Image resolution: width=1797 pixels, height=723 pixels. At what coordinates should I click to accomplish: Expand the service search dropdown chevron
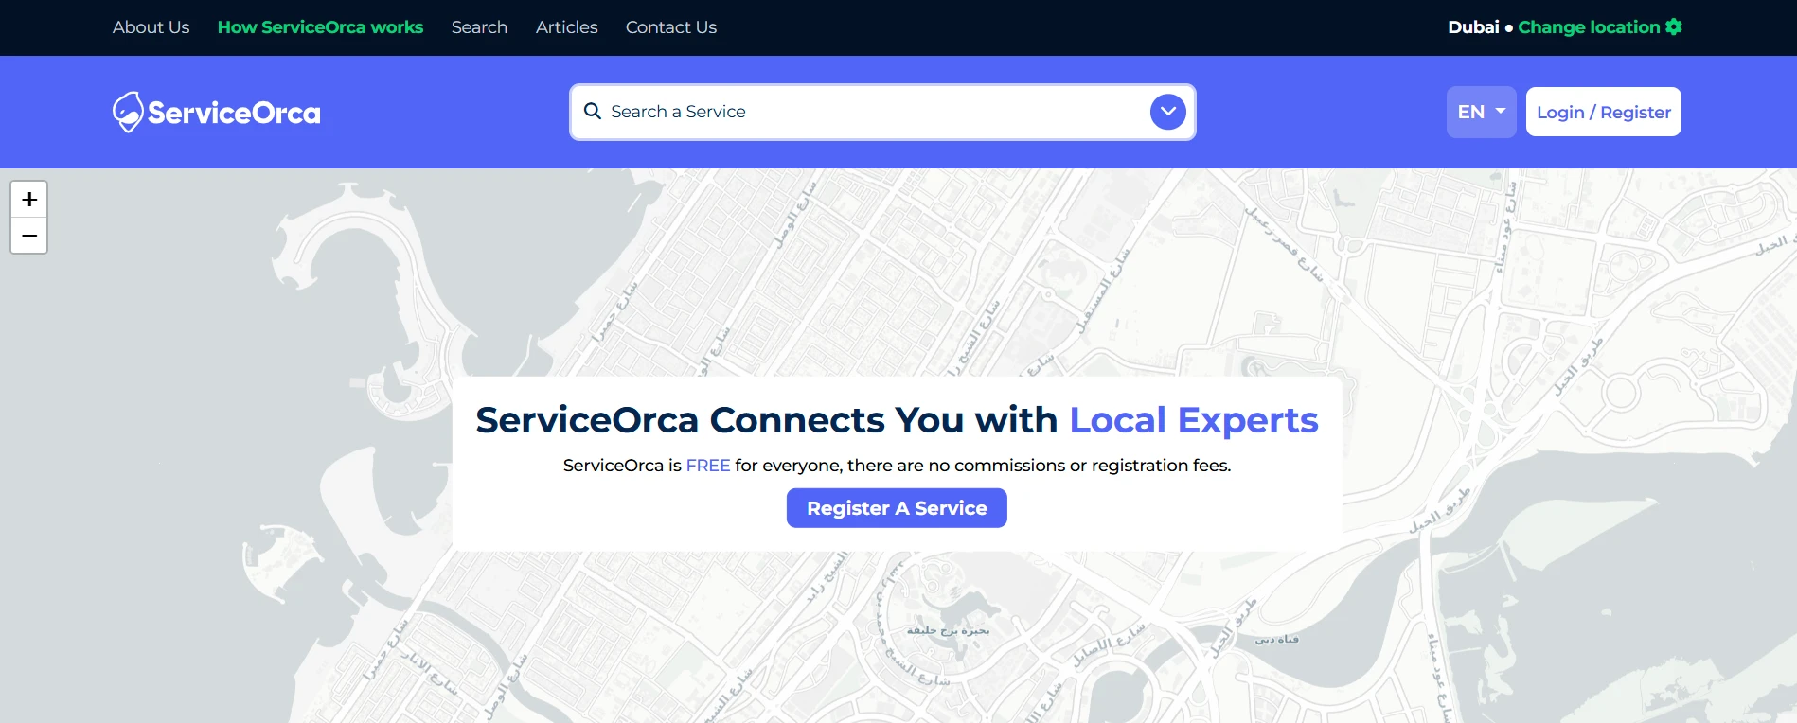tap(1168, 112)
